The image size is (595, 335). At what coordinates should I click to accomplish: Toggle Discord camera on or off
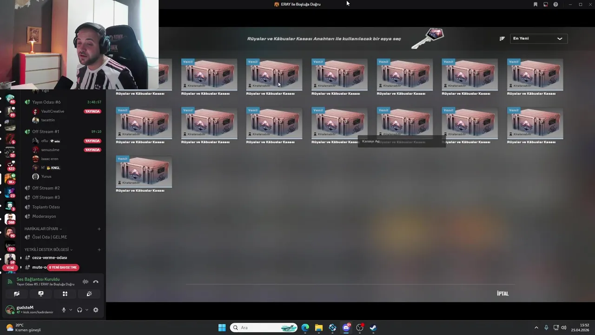pos(17,294)
